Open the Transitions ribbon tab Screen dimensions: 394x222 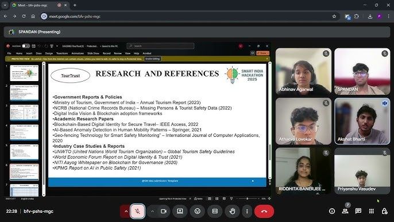point(62,53)
